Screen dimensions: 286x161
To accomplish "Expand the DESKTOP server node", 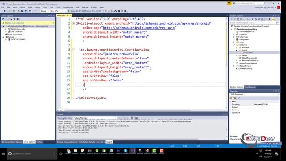I will [6, 39].
